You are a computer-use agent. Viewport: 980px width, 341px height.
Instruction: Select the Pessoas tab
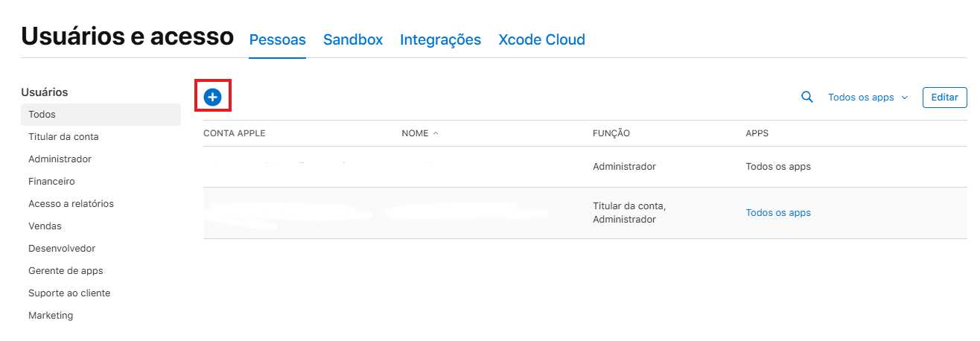(277, 39)
